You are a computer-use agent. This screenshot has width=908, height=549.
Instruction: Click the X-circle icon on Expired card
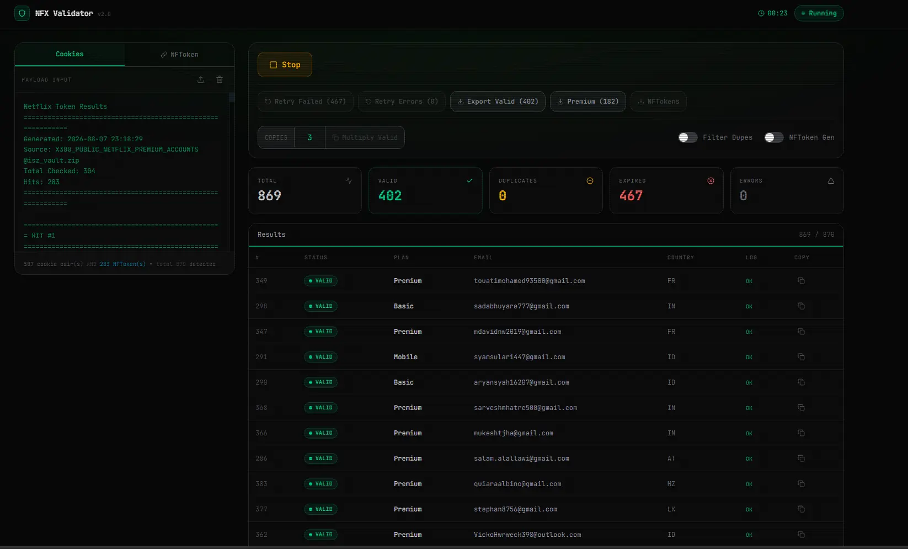tap(711, 180)
